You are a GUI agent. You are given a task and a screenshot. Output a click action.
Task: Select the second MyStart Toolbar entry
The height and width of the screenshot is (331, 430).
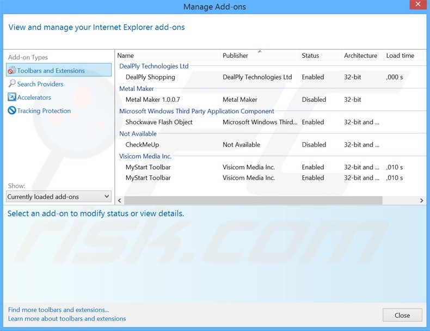(x=148, y=177)
